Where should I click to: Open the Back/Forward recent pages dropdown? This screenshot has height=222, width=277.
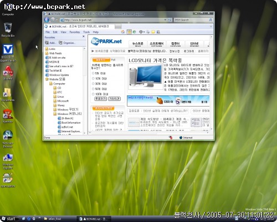tap(57, 20)
